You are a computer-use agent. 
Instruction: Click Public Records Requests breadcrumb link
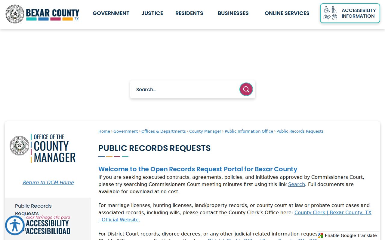300,131
